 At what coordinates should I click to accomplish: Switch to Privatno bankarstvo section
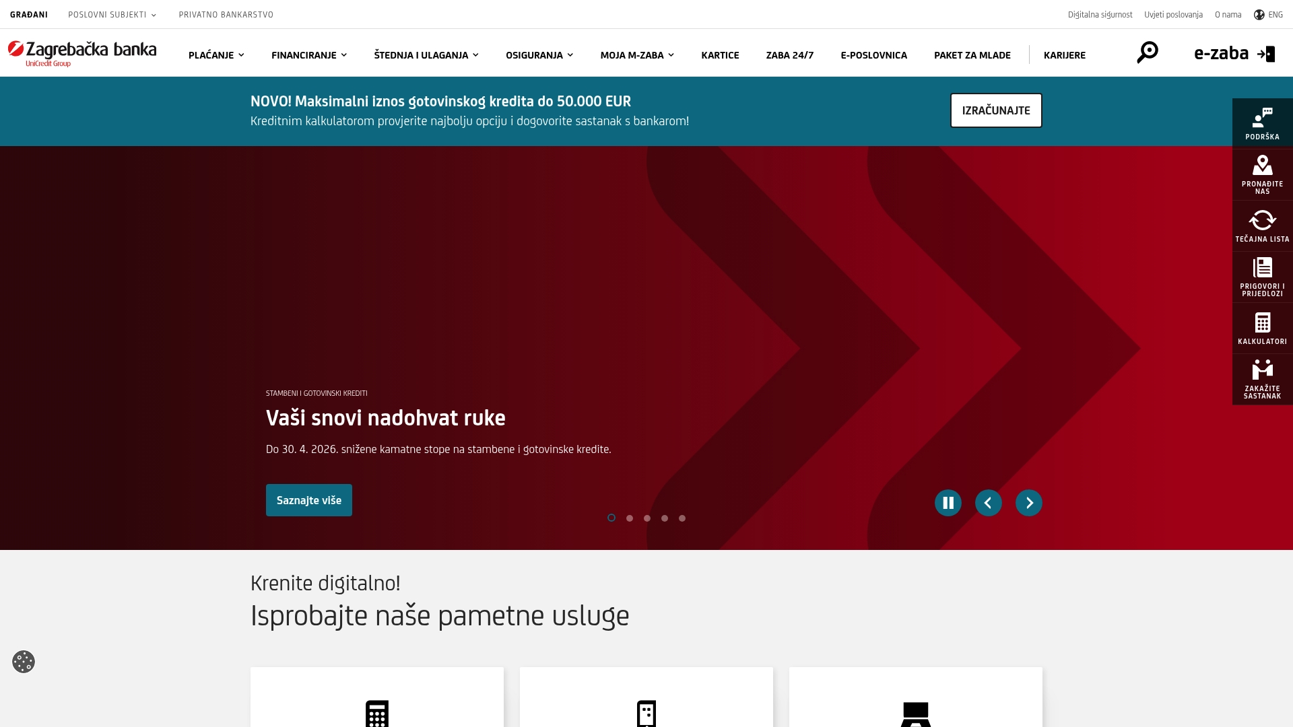(226, 14)
